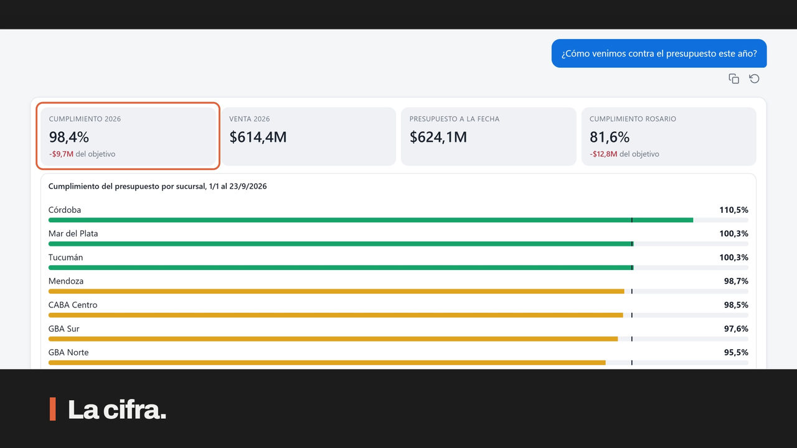Viewport: 797px width, 448px height.
Task: Click the CABA Centro progress bar
Action: click(398, 315)
